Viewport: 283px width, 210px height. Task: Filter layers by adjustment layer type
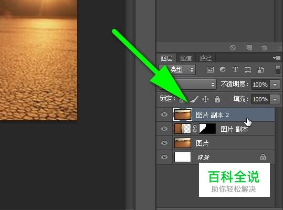[223, 69]
